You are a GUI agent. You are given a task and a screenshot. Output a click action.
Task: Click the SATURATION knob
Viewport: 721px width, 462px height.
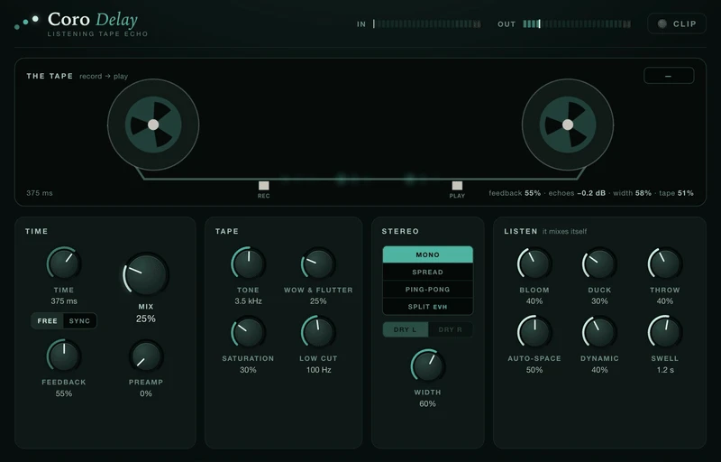(249, 332)
